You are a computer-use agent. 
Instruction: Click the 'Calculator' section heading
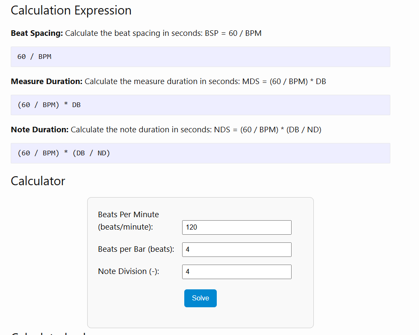[38, 181]
